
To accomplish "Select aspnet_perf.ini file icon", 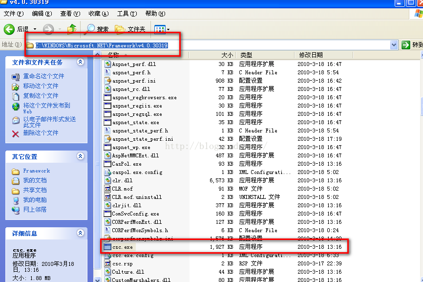I will [x=107, y=81].
